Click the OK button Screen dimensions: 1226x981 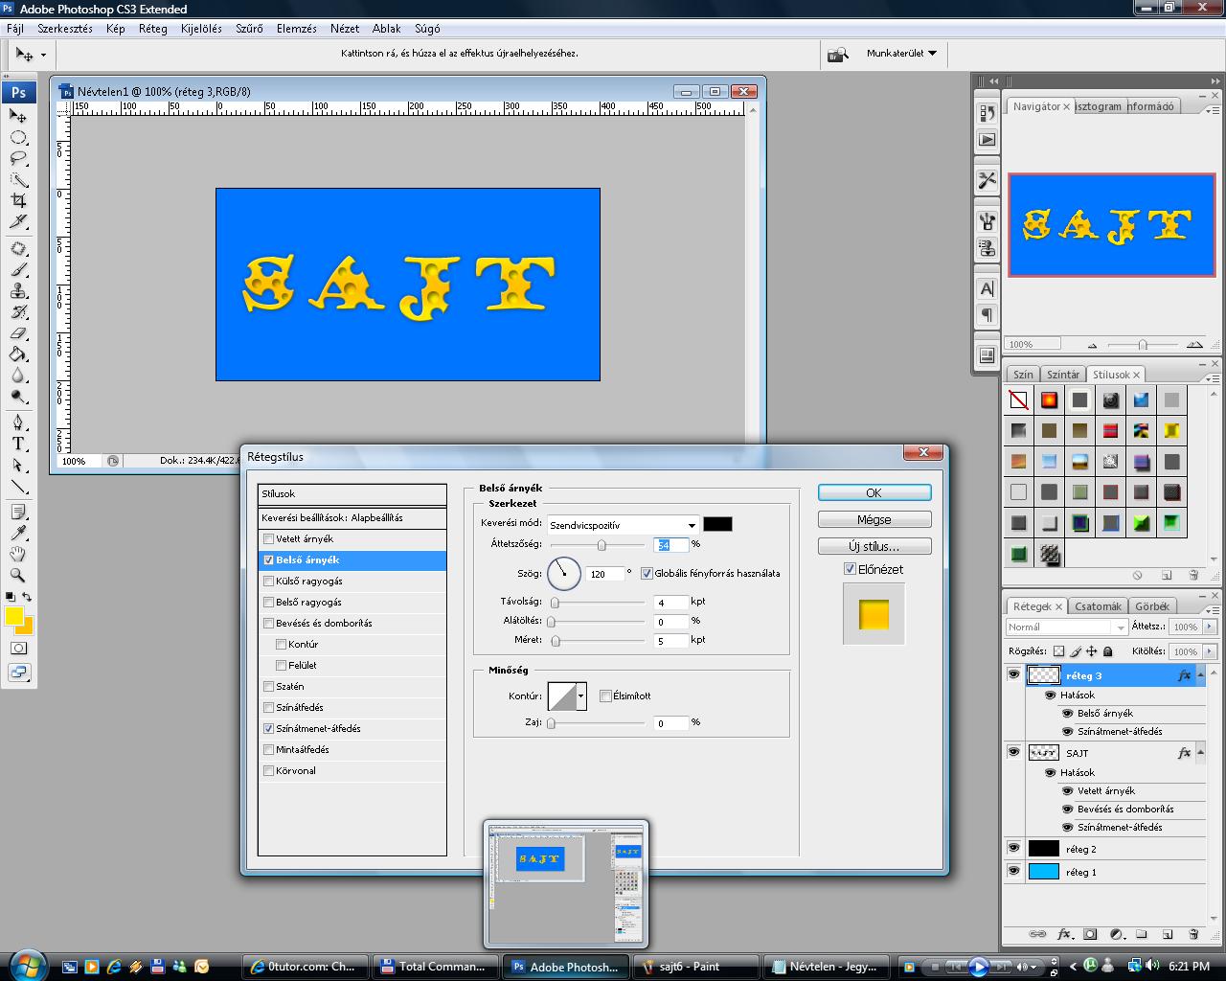[x=874, y=492]
